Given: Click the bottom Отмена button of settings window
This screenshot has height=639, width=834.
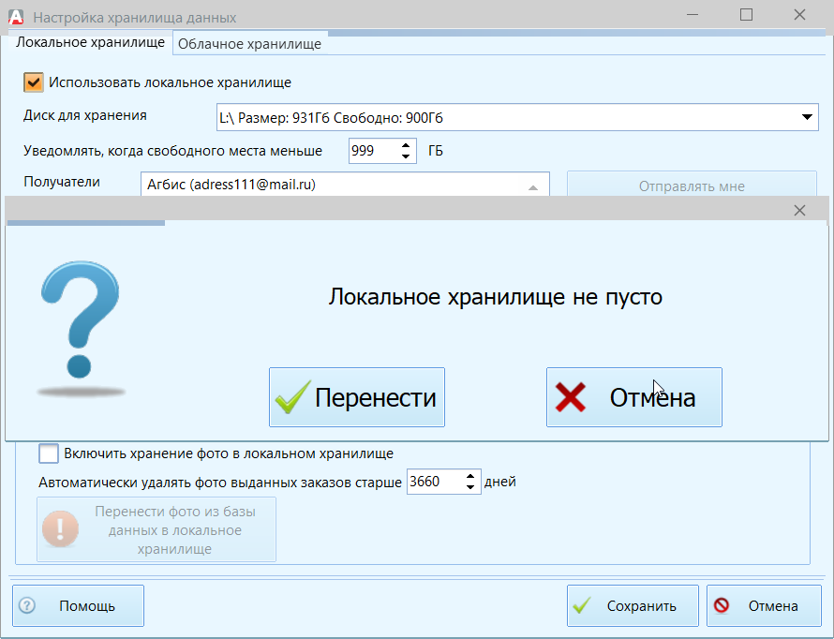Looking at the screenshot, I should tap(764, 605).
